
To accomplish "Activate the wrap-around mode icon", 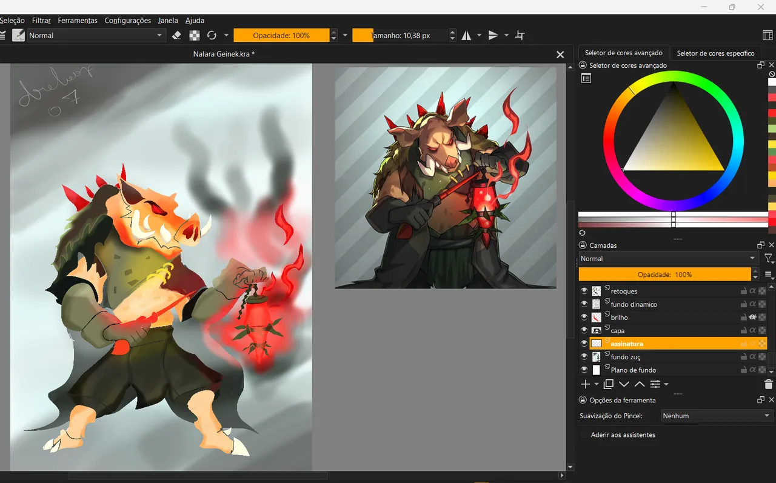I will (x=520, y=36).
